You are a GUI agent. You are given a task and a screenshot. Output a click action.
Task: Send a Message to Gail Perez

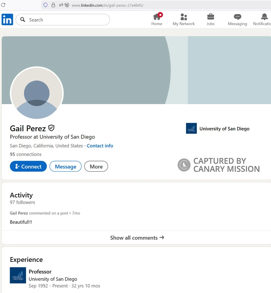click(65, 166)
